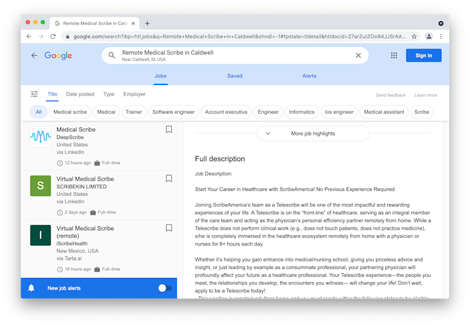Click "12 hours ago" on DeepScribe listing
Screen dimensions: 470x326
[78, 162]
